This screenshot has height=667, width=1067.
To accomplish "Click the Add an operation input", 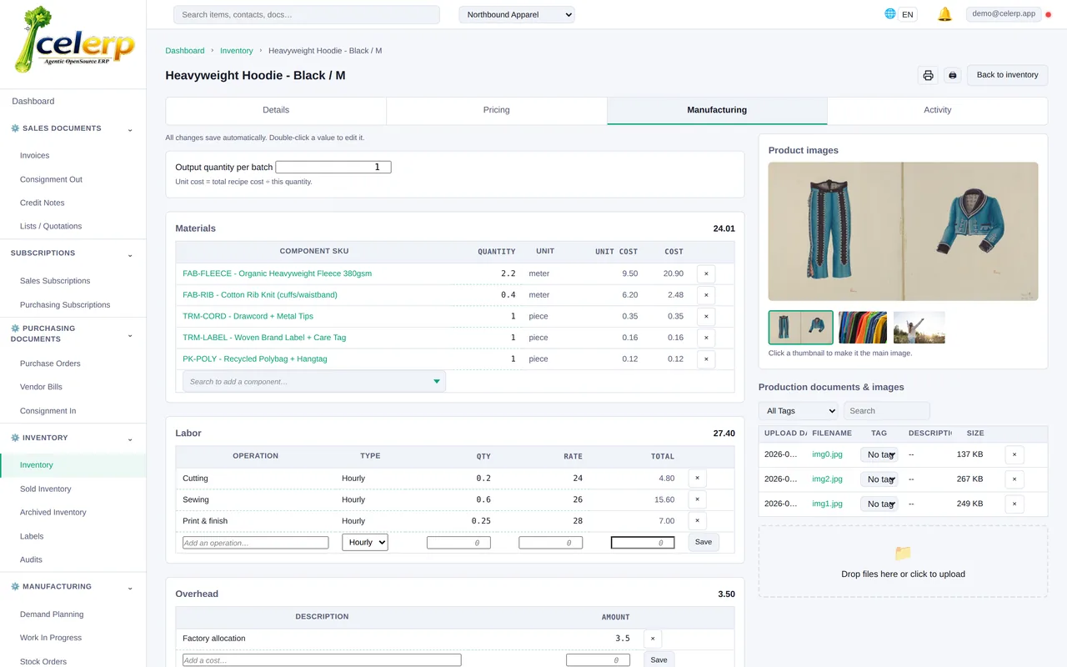I will coord(256,543).
